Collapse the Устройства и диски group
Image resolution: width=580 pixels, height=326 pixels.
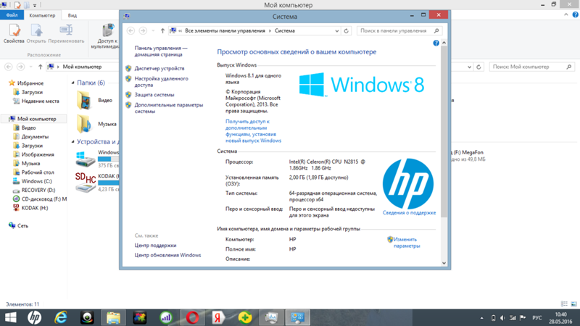coord(73,141)
